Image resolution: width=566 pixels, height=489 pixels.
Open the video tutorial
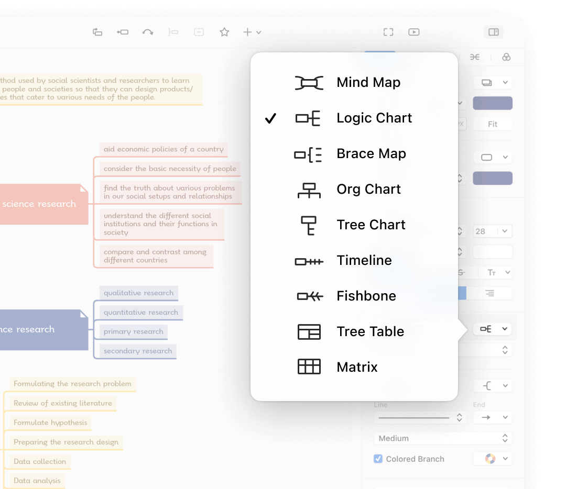pyautogui.click(x=413, y=32)
